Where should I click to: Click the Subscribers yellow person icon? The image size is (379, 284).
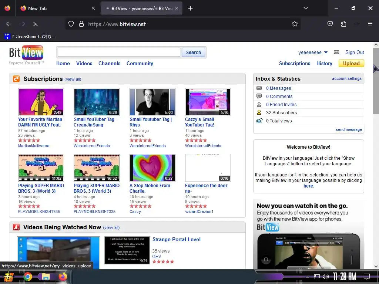point(259,112)
